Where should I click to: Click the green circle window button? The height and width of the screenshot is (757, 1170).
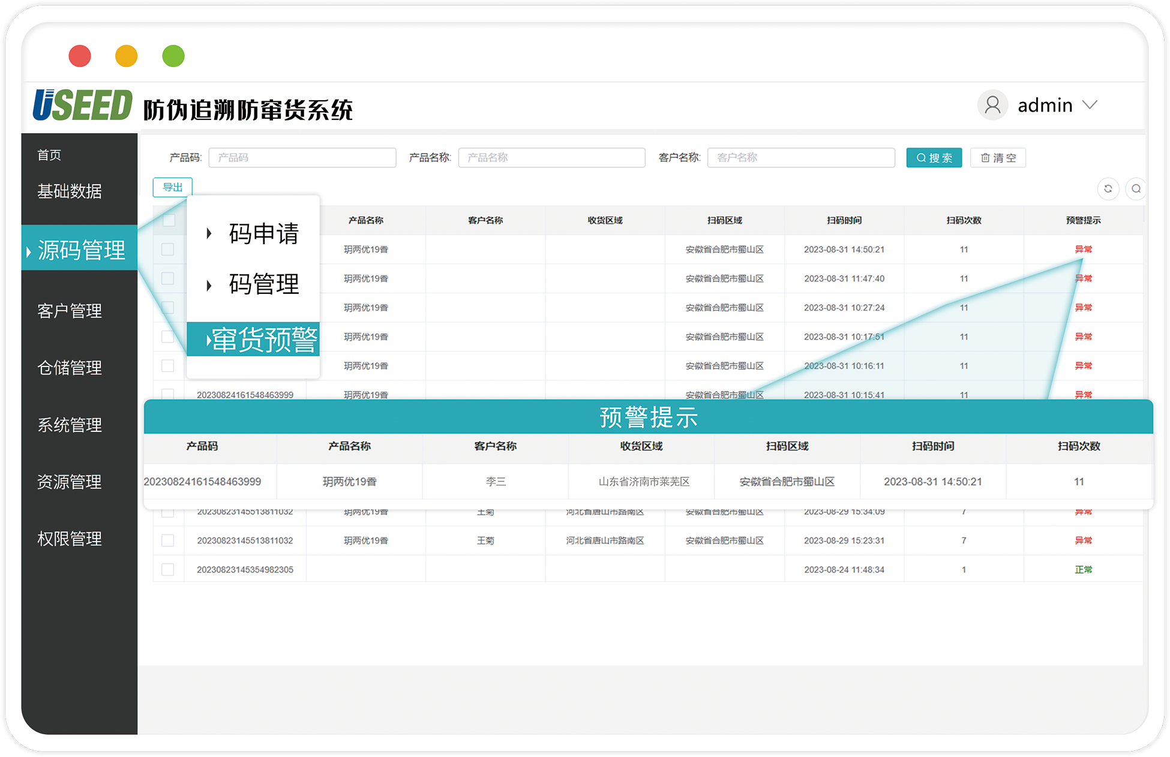pos(173,56)
